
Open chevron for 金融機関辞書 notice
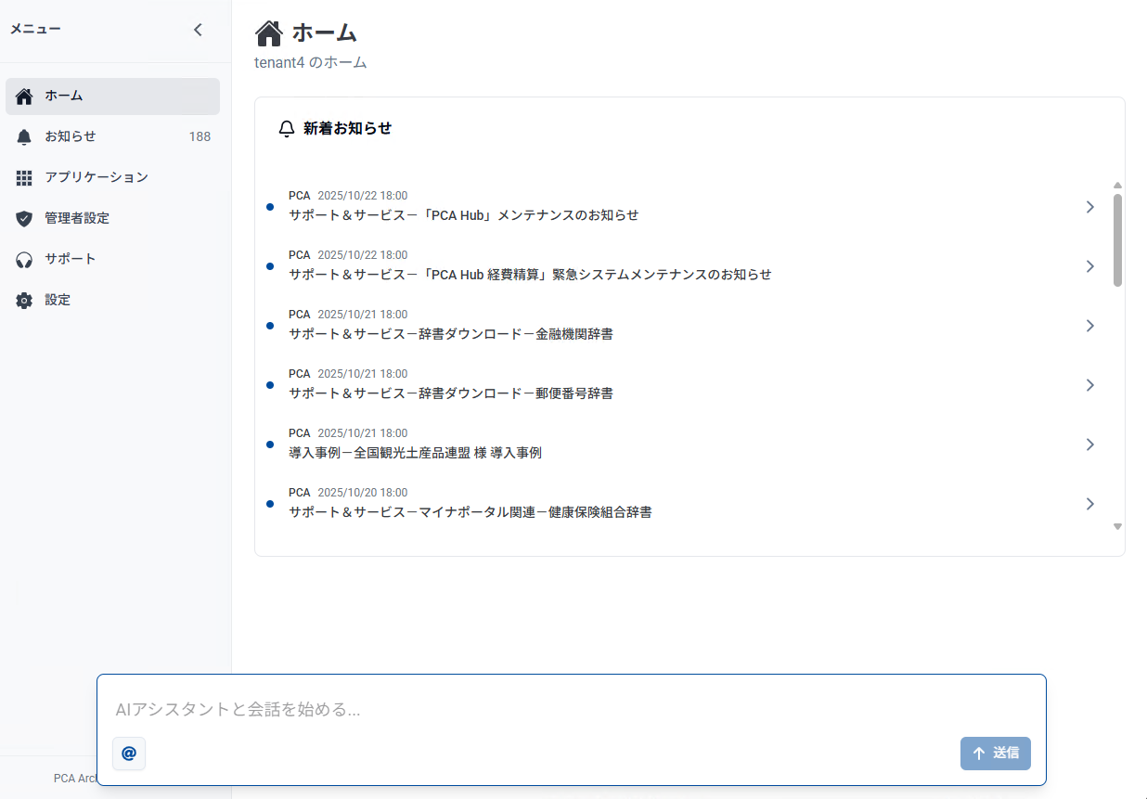click(x=1090, y=326)
